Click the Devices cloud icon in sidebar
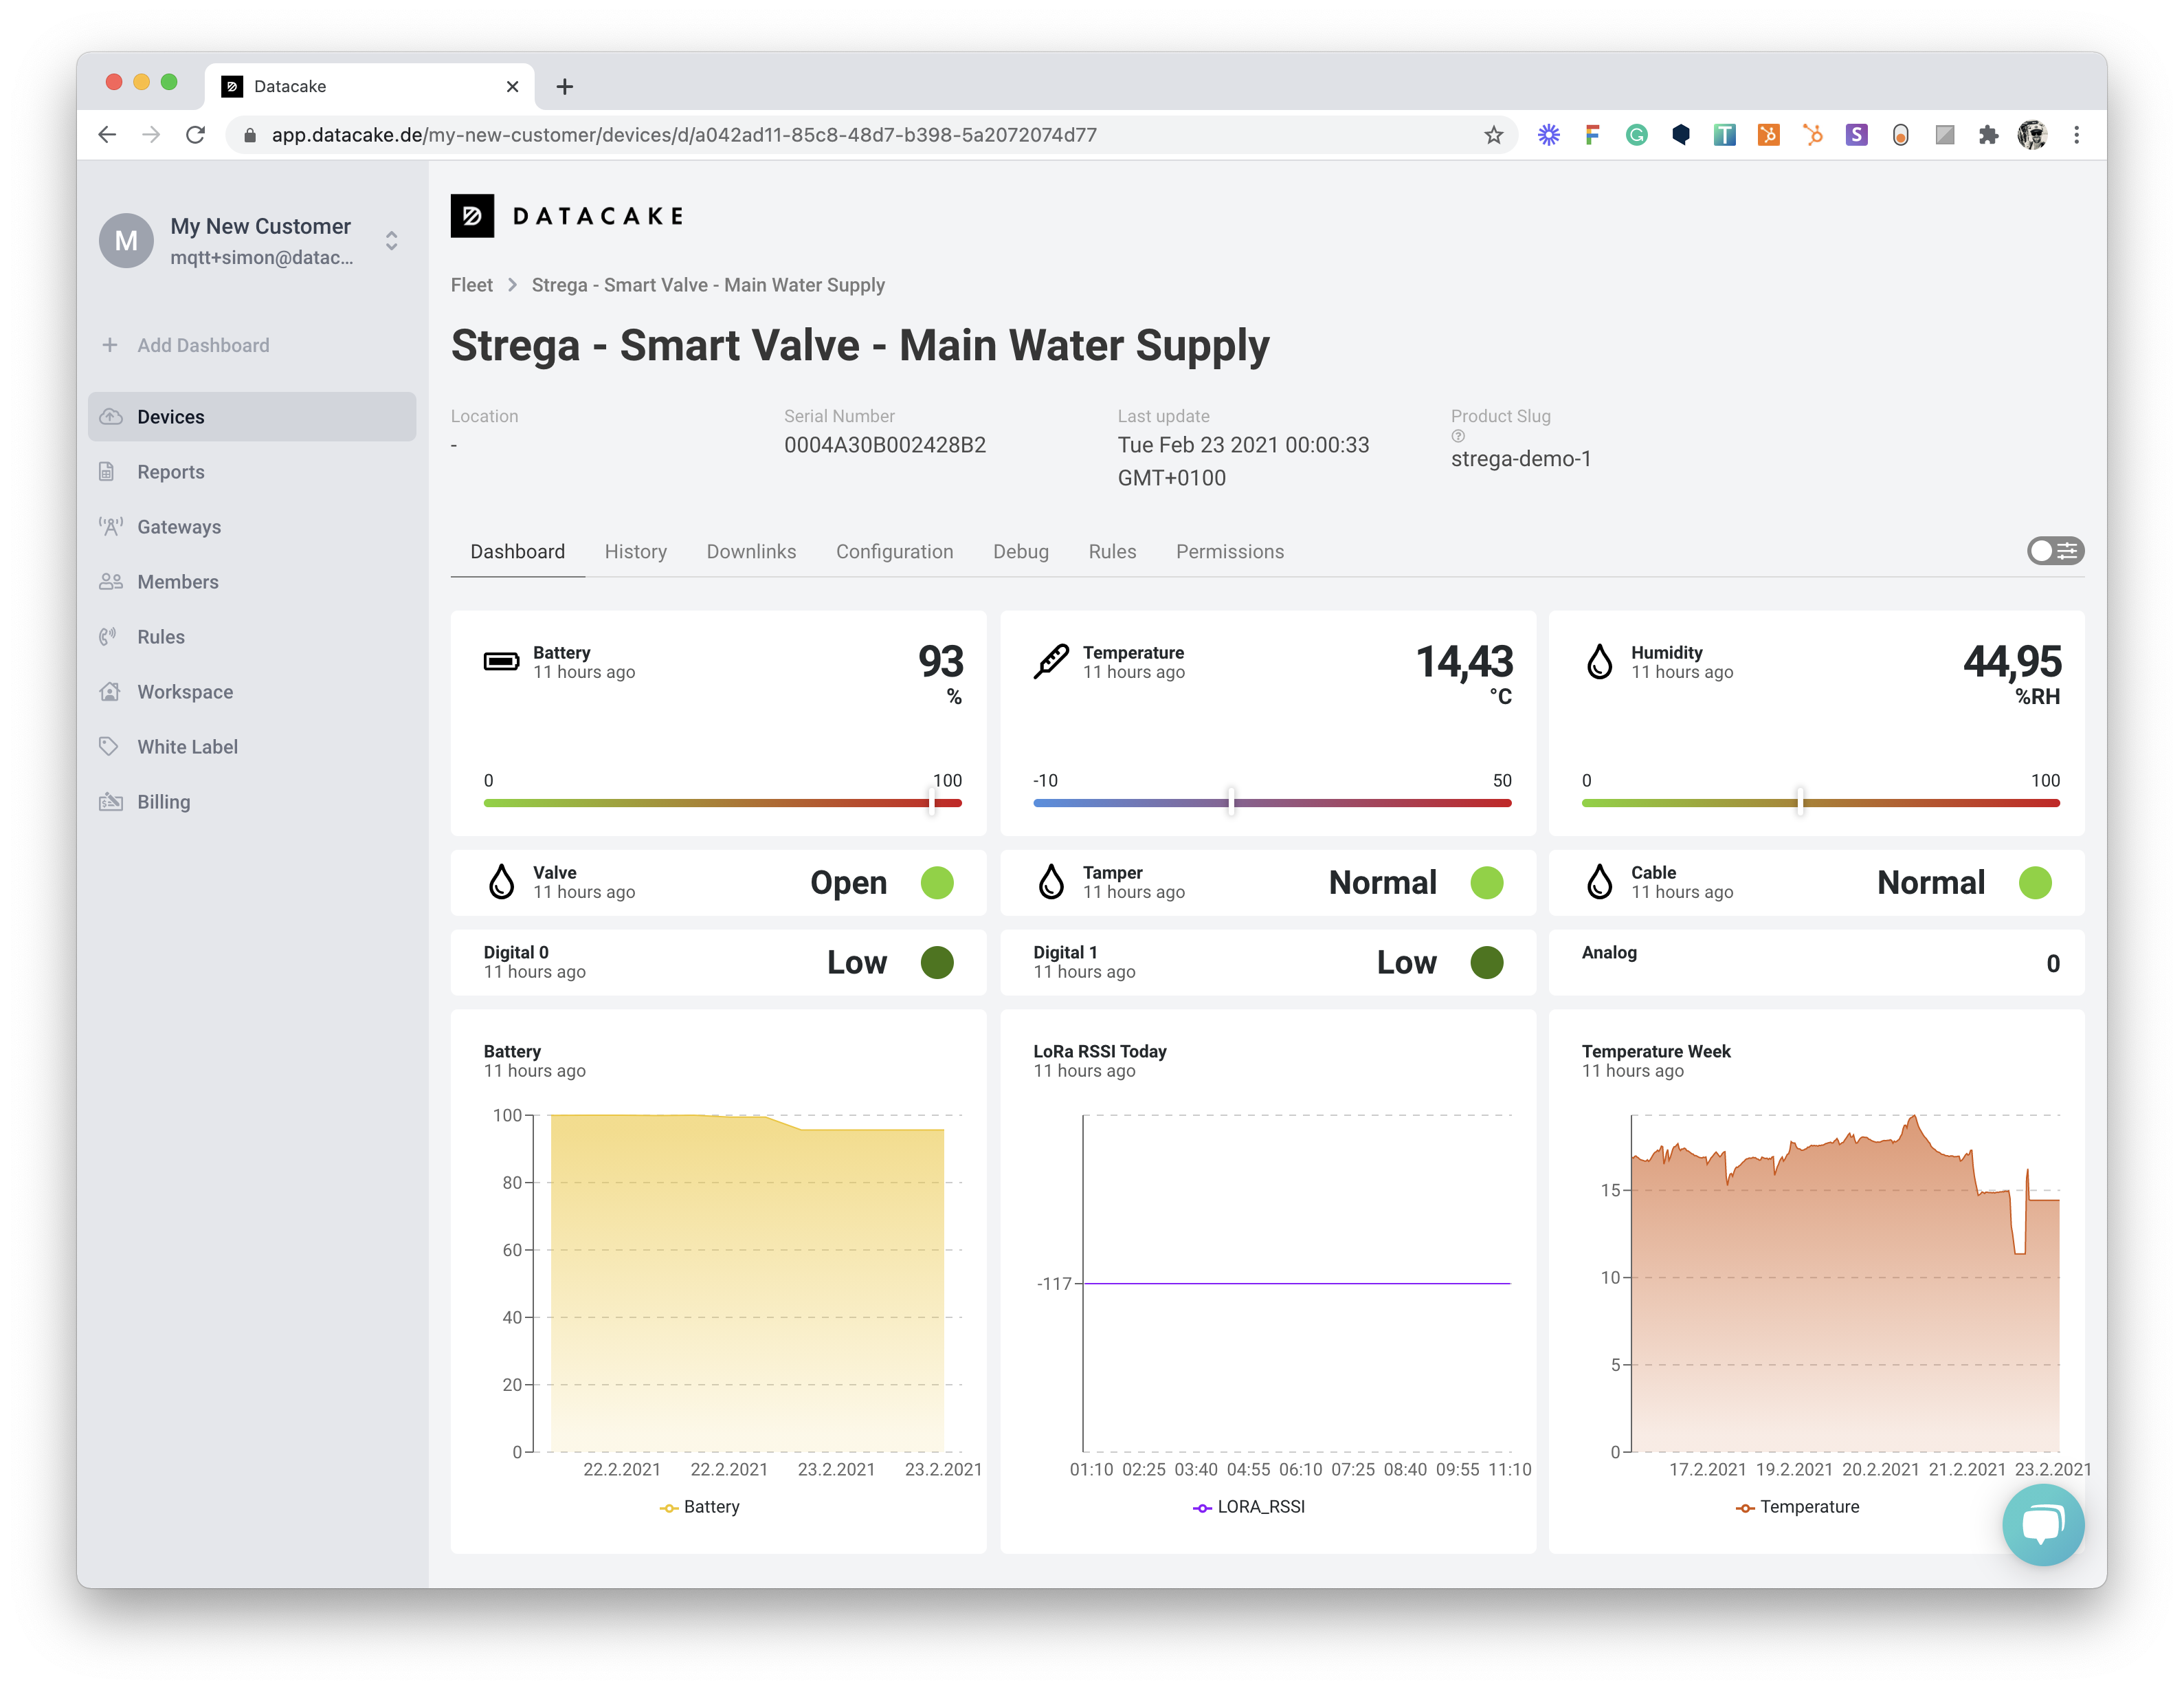Image resolution: width=2184 pixels, height=1690 pixels. [111, 416]
